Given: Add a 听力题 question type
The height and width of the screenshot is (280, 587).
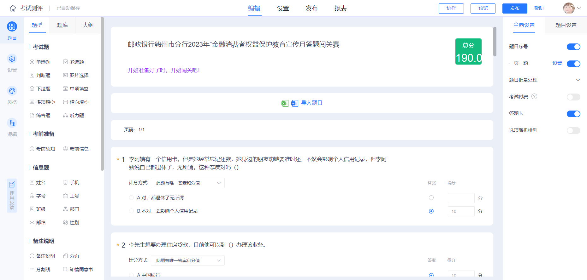Looking at the screenshot, I should 74,116.
